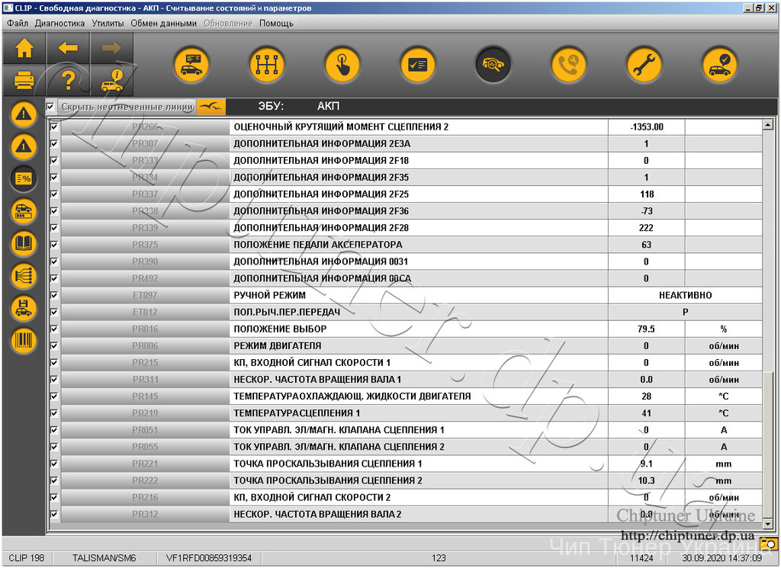This screenshot has width=781, height=568.
Task: Uncheck the ET097 manual mode row
Action: [x=54, y=295]
